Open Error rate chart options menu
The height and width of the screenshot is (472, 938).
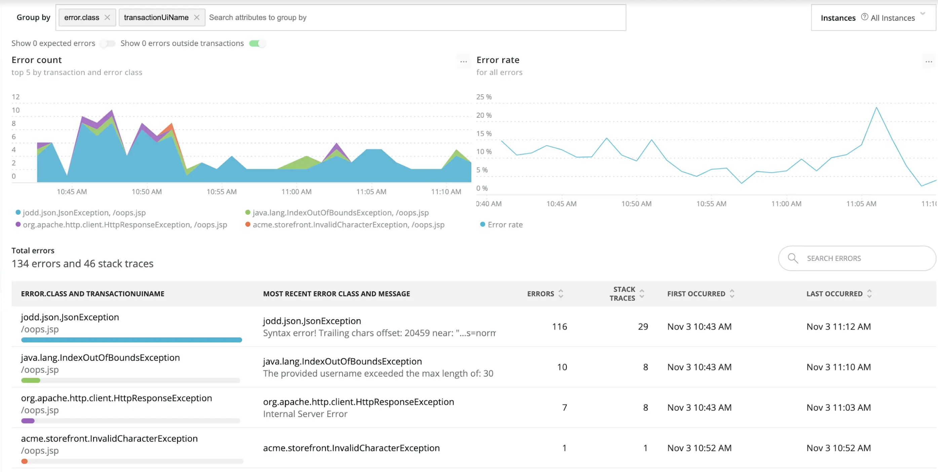[x=929, y=61]
